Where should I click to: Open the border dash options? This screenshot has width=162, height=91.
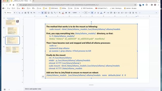tap(69, 13)
